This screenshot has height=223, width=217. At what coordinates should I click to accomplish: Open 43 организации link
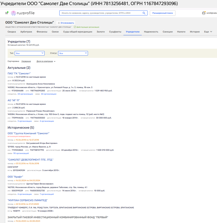[25, 94]
